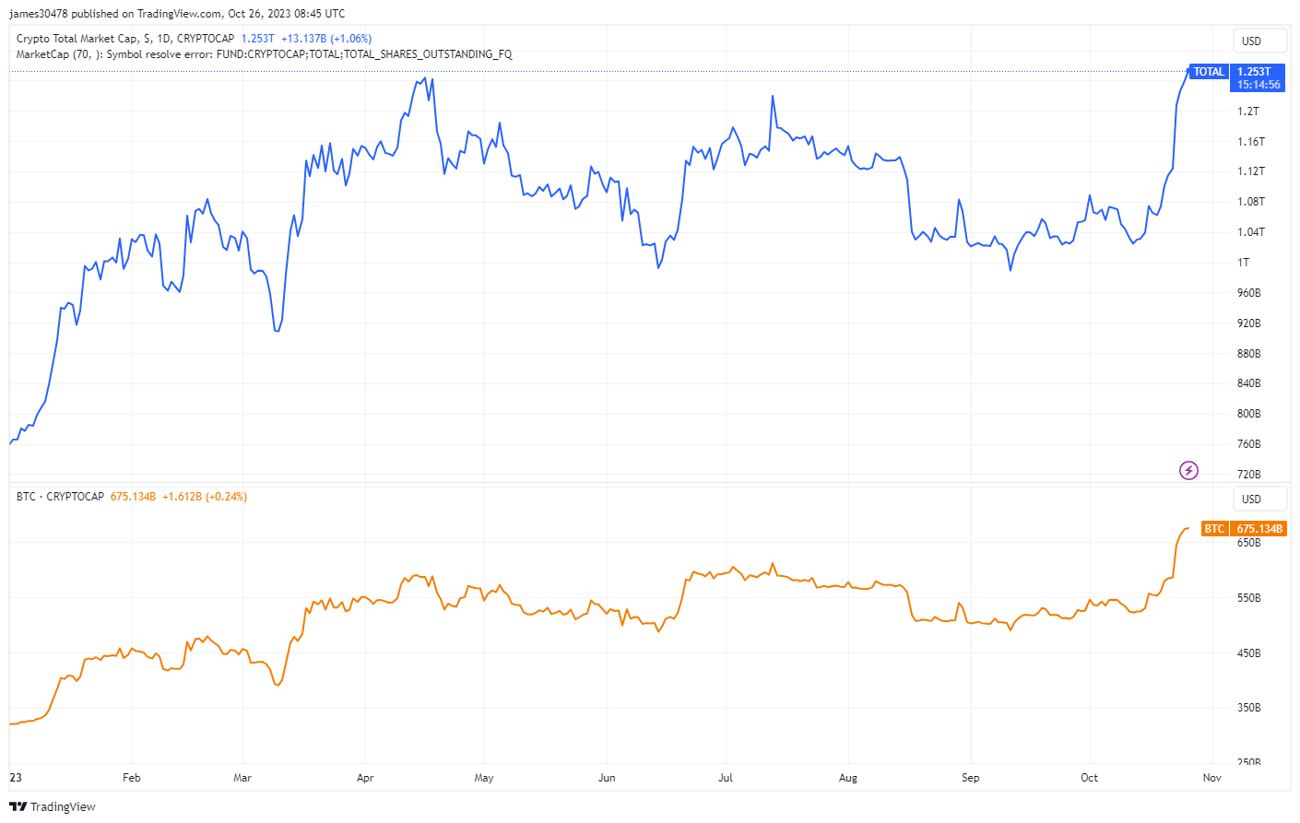Screen dimensions: 1300x823
Task: Click the blue TOTAL price label flag
Action: (1208, 72)
